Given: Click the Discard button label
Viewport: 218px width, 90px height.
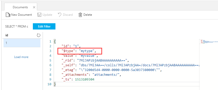Looking at the screenshot, I should coord(68,15).
